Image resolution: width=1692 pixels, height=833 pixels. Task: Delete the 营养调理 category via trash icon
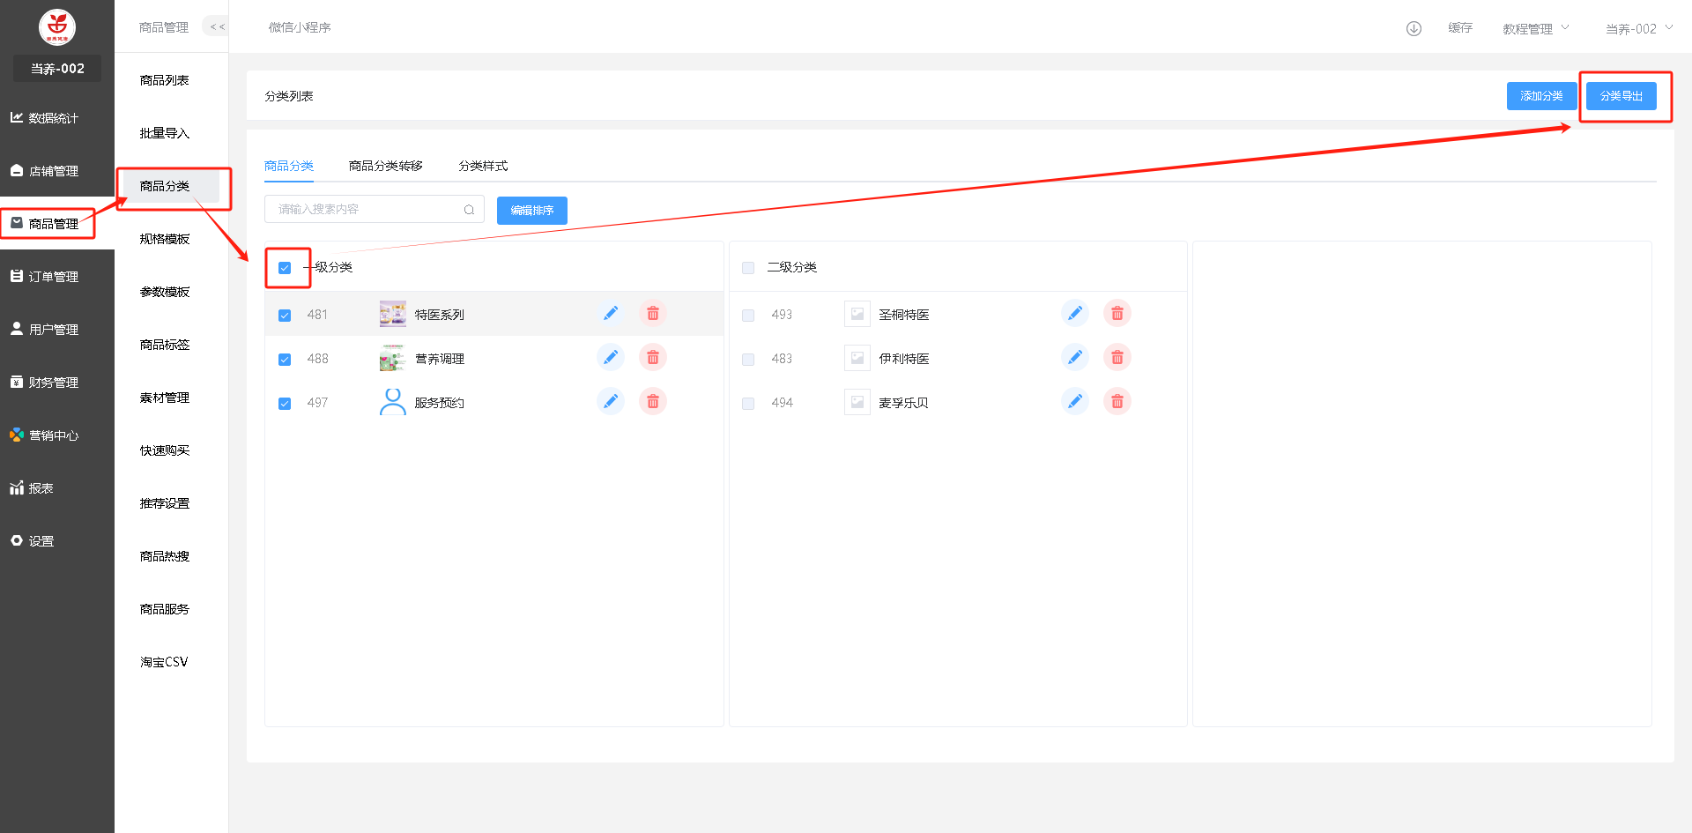pyautogui.click(x=652, y=358)
